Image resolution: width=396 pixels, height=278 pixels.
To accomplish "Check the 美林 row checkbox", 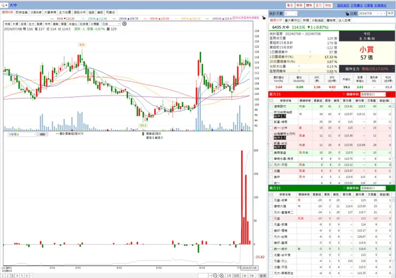I will coord(271,177).
